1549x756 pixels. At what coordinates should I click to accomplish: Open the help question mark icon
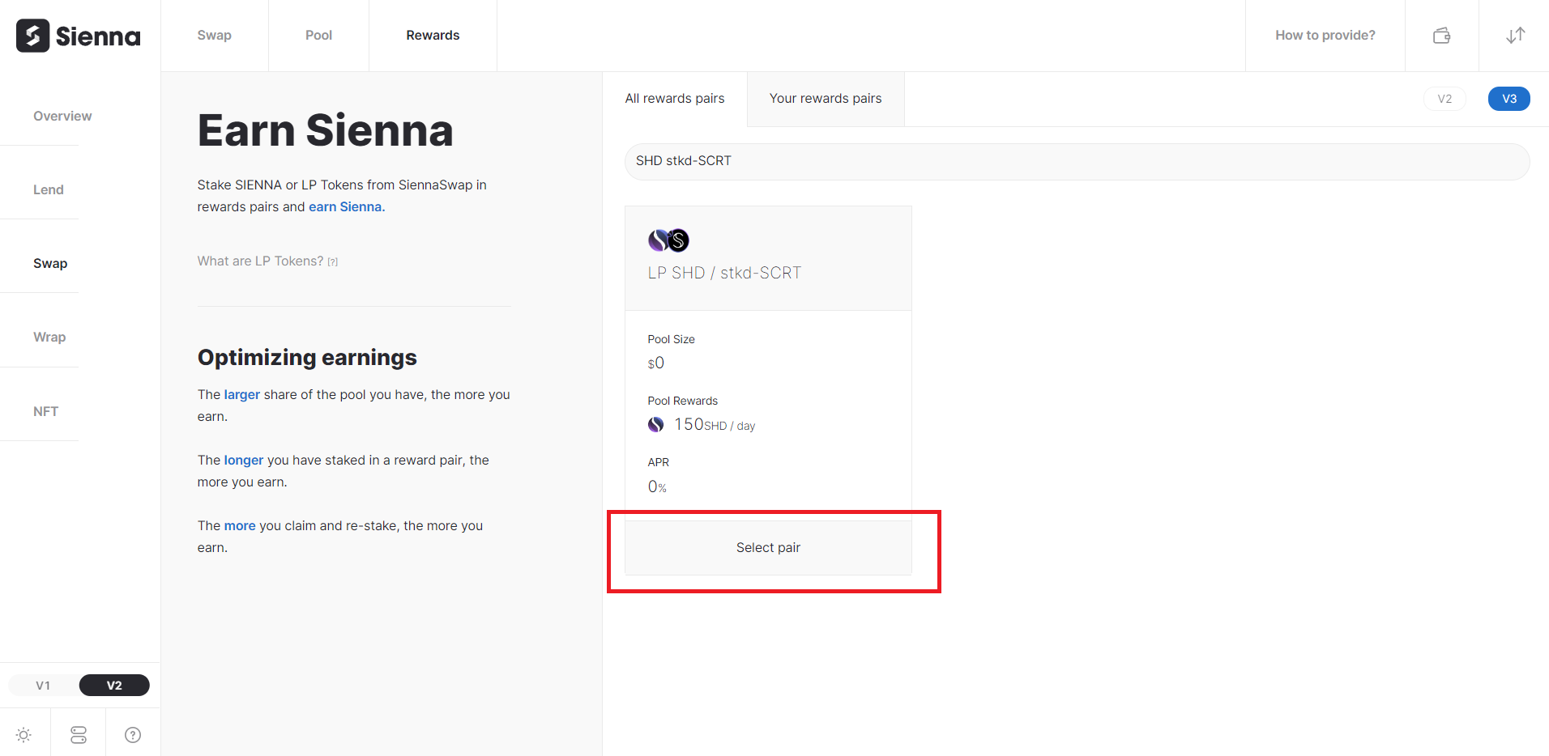(133, 735)
